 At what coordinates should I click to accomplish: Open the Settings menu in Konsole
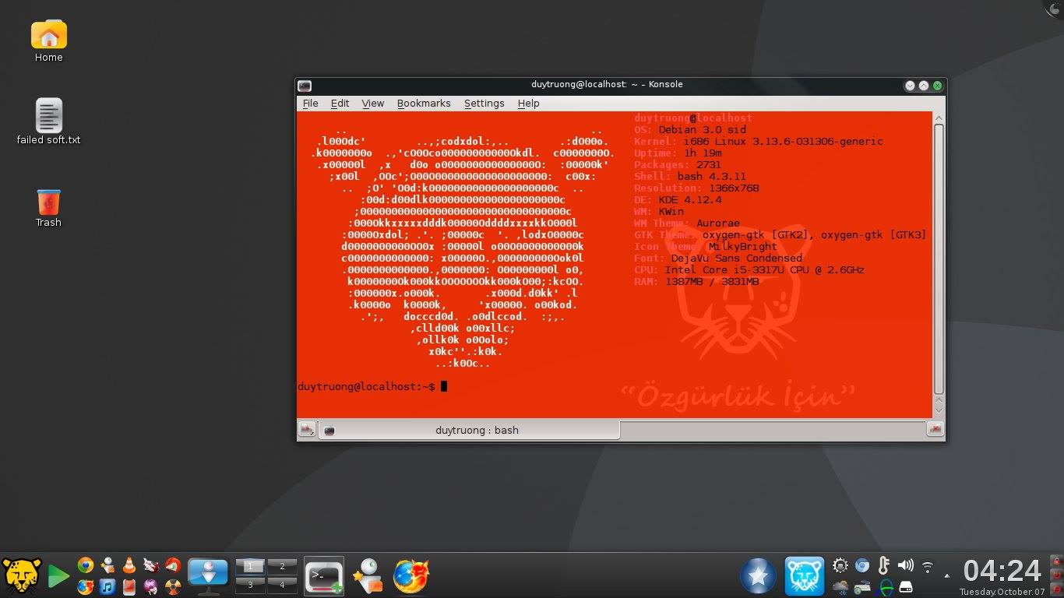click(484, 103)
